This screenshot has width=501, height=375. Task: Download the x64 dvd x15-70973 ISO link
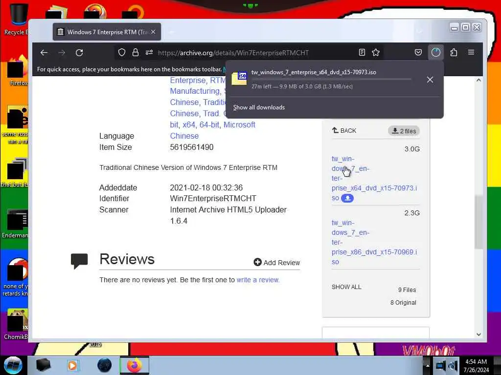pos(374,178)
